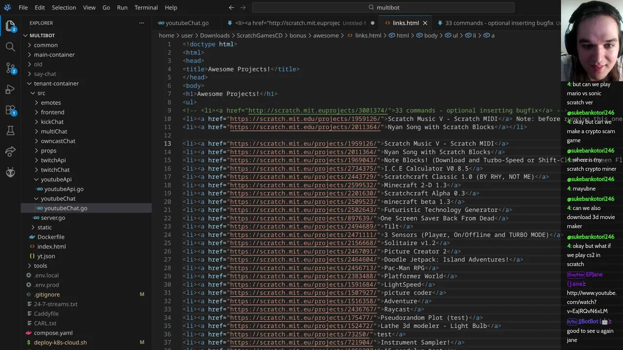
Task: Open the Live Share arrow icon
Action: pos(10,151)
